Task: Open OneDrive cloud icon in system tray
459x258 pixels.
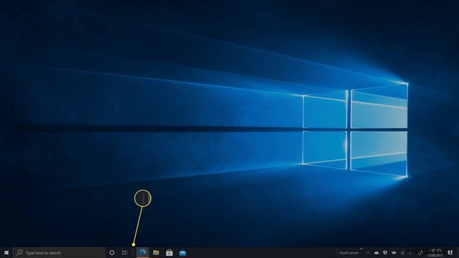Action: pyautogui.click(x=377, y=253)
